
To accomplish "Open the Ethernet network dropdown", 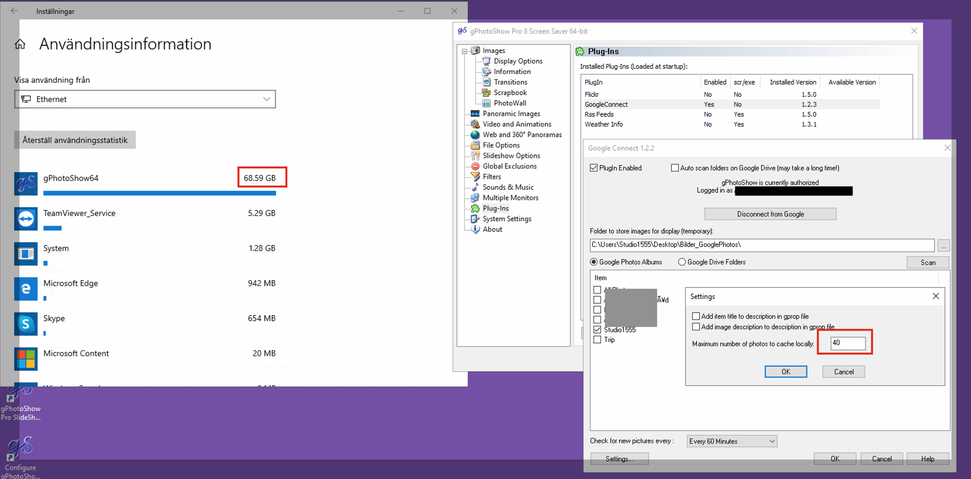I will coord(145,99).
